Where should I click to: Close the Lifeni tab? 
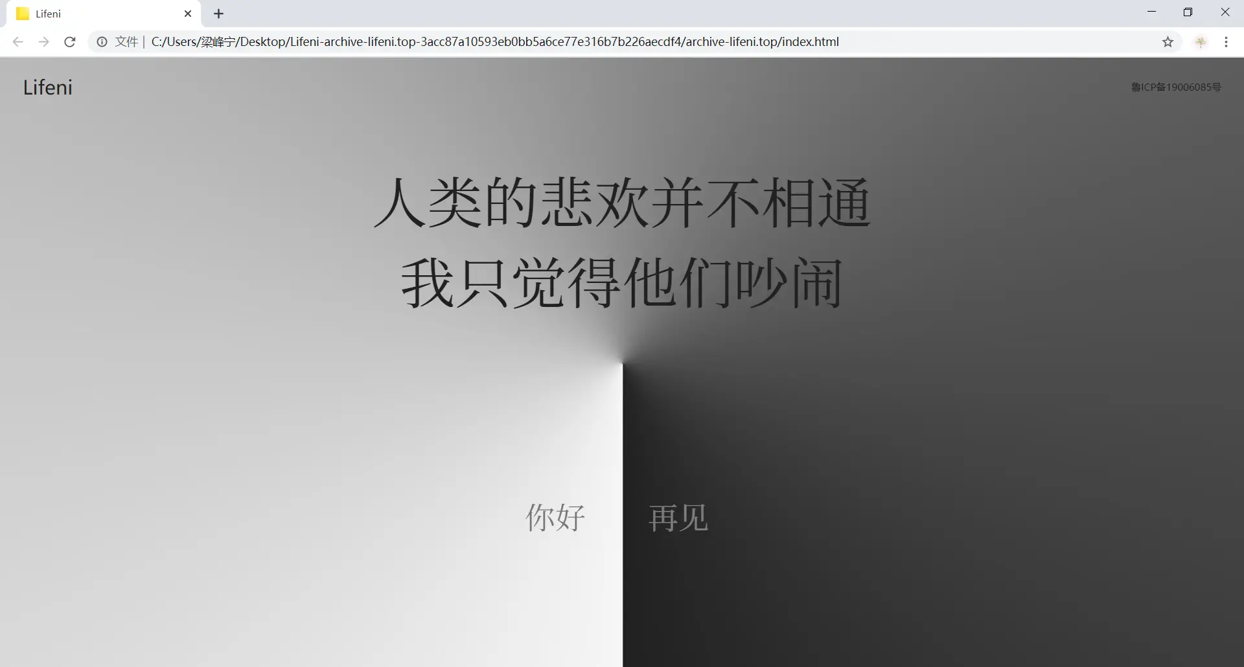188,14
